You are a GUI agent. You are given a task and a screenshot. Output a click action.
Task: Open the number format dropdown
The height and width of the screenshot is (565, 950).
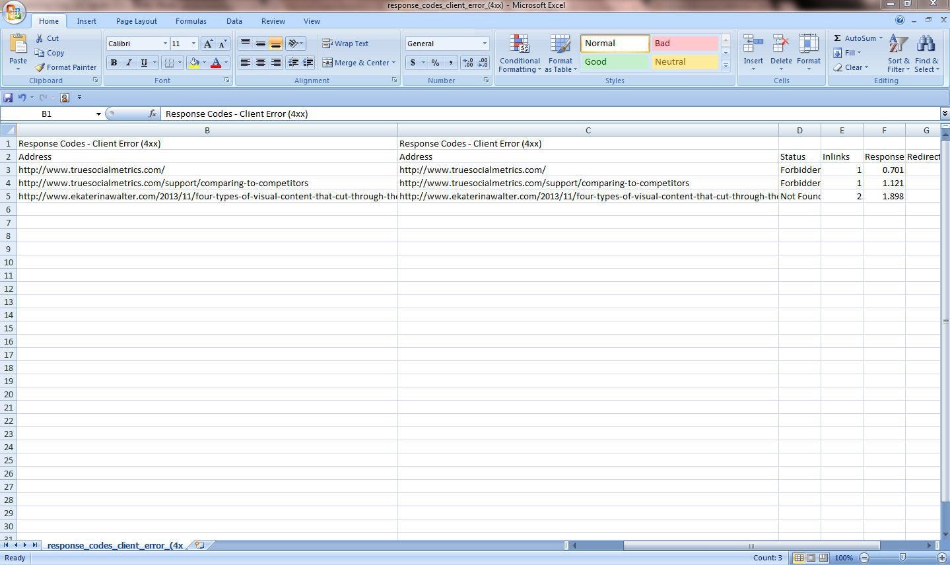(485, 44)
